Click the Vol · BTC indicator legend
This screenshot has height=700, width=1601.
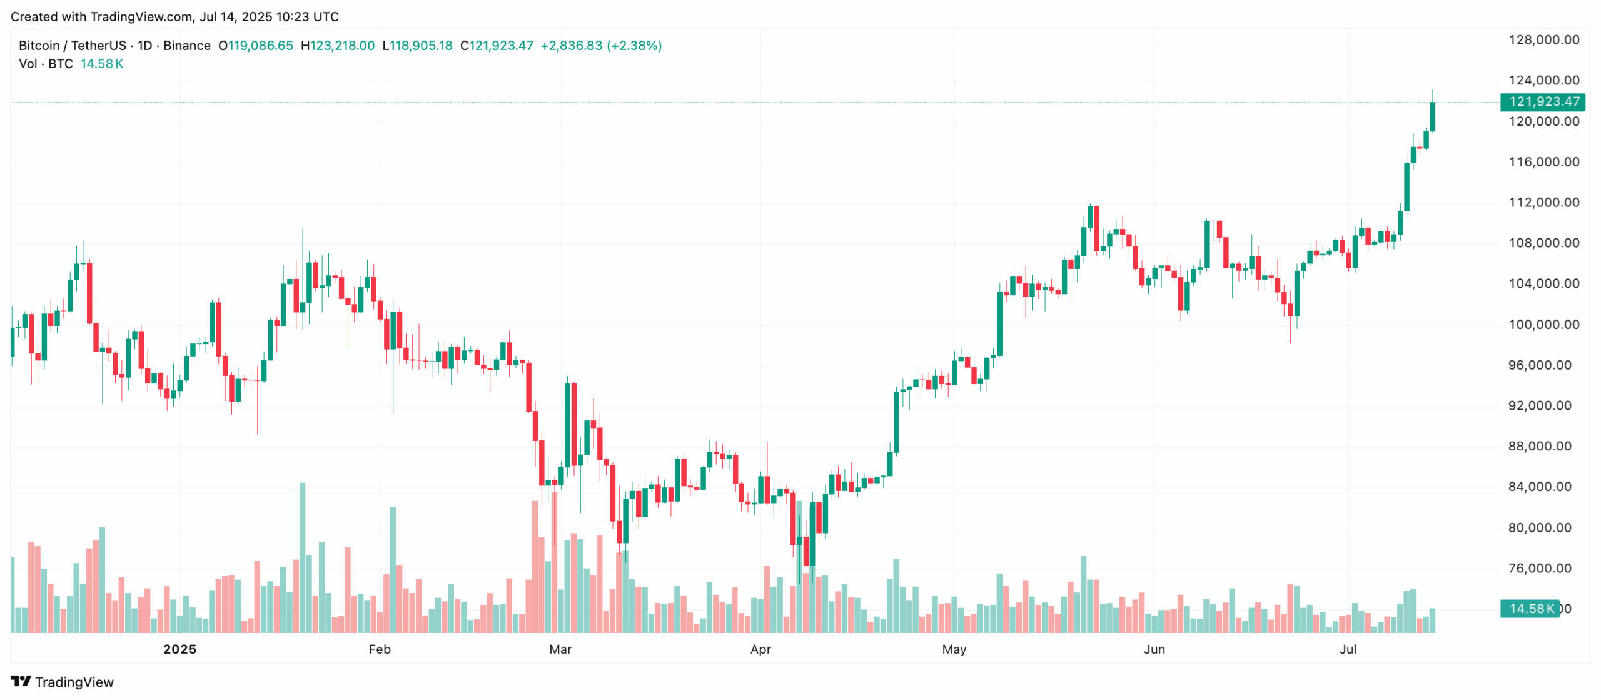(46, 64)
